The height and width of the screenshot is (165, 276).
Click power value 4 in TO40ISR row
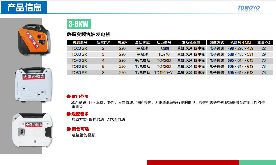pos(103,60)
